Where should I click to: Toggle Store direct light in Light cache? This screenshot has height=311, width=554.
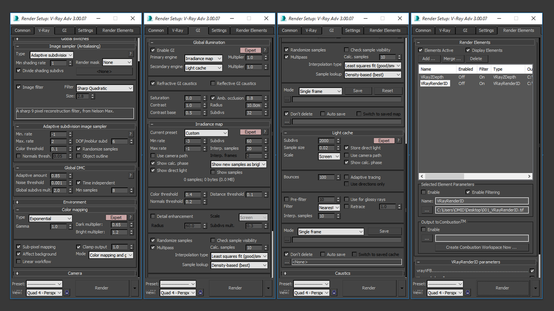347,148
